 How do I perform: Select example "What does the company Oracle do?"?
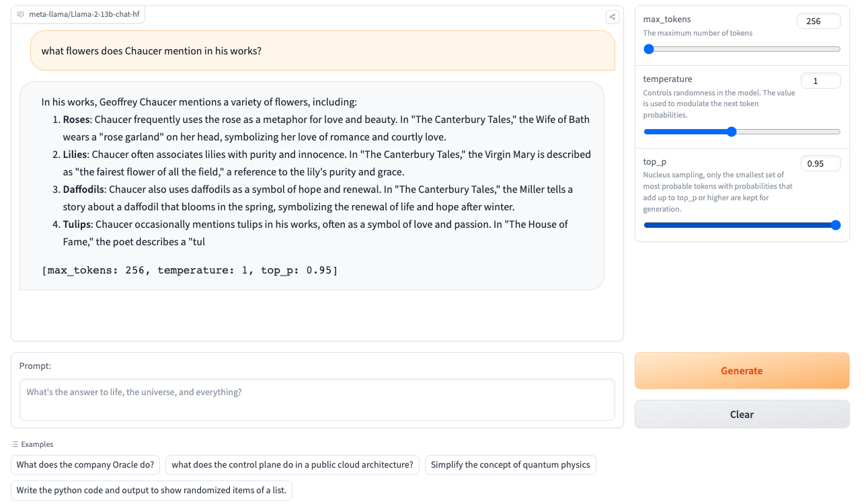click(85, 465)
